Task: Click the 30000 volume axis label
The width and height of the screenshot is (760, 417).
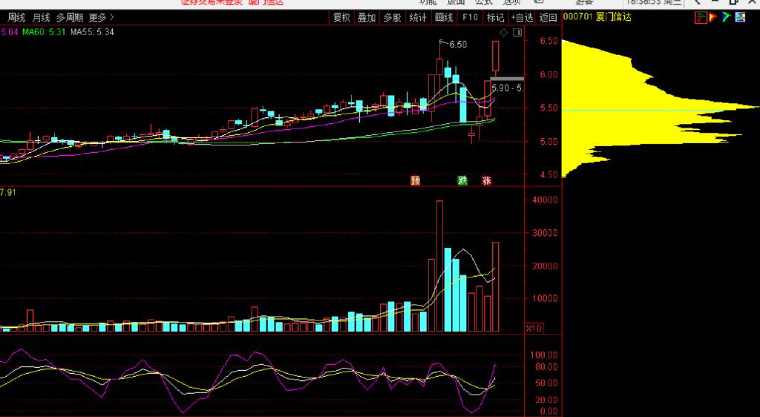Action: [x=545, y=233]
